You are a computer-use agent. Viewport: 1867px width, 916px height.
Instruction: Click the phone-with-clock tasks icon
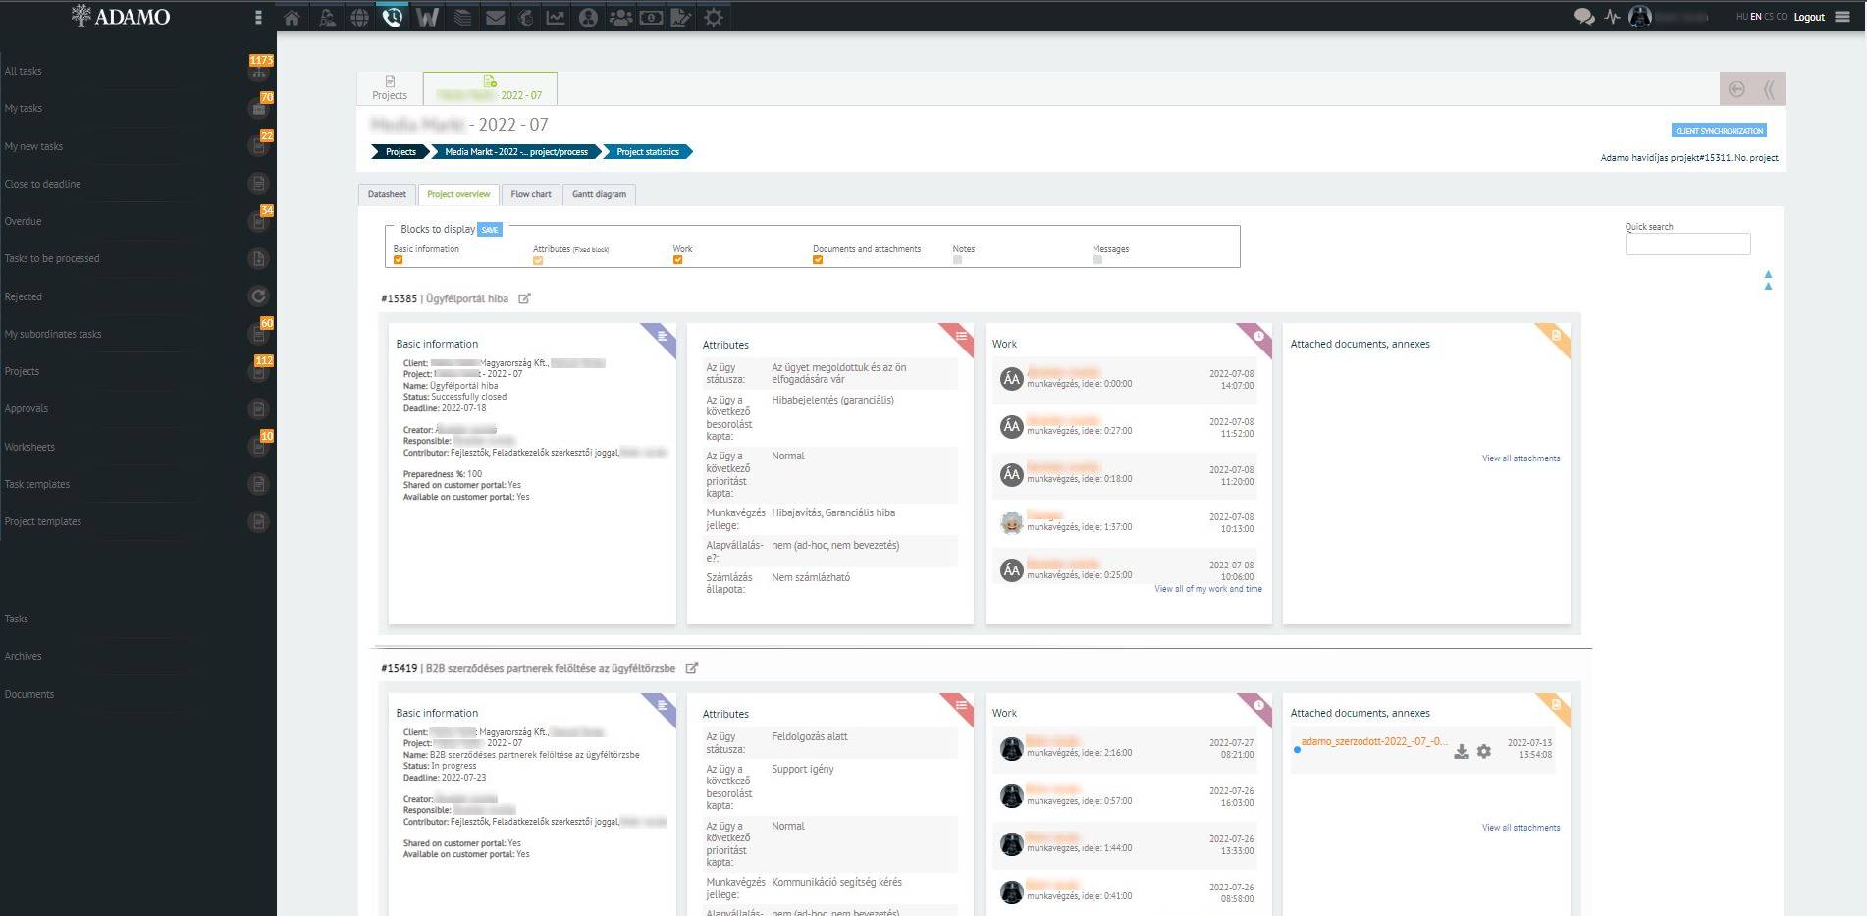[394, 17]
